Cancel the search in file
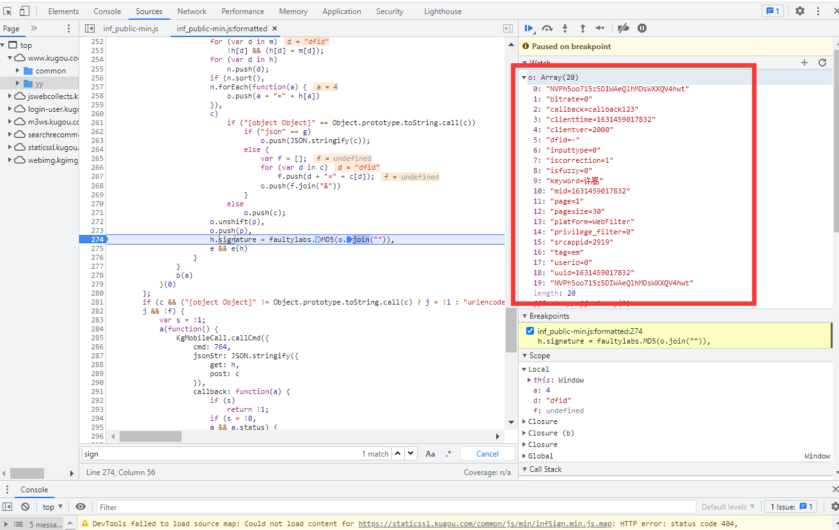 click(487, 453)
